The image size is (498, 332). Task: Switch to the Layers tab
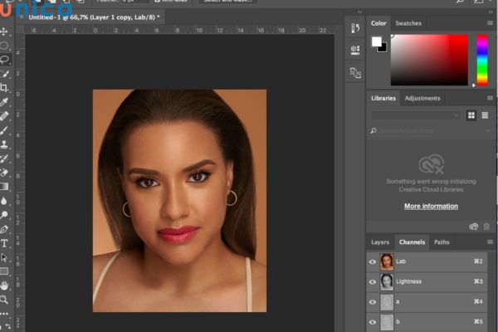tap(380, 242)
